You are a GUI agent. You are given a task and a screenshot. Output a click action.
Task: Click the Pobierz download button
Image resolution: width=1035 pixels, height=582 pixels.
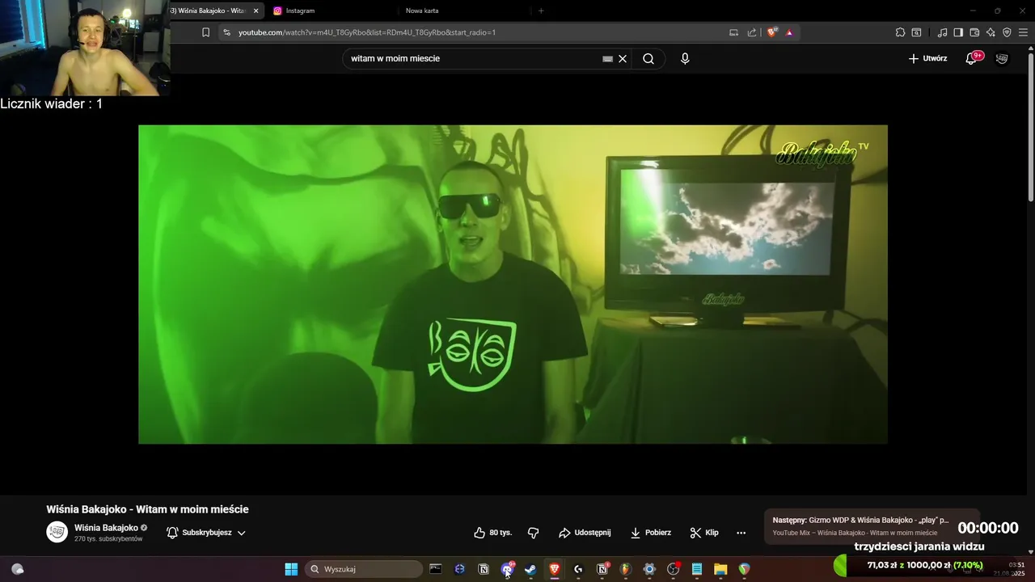651,533
